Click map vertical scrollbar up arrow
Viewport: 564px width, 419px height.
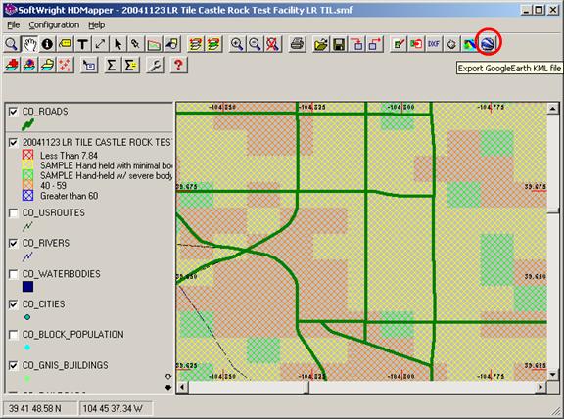pyautogui.click(x=553, y=109)
